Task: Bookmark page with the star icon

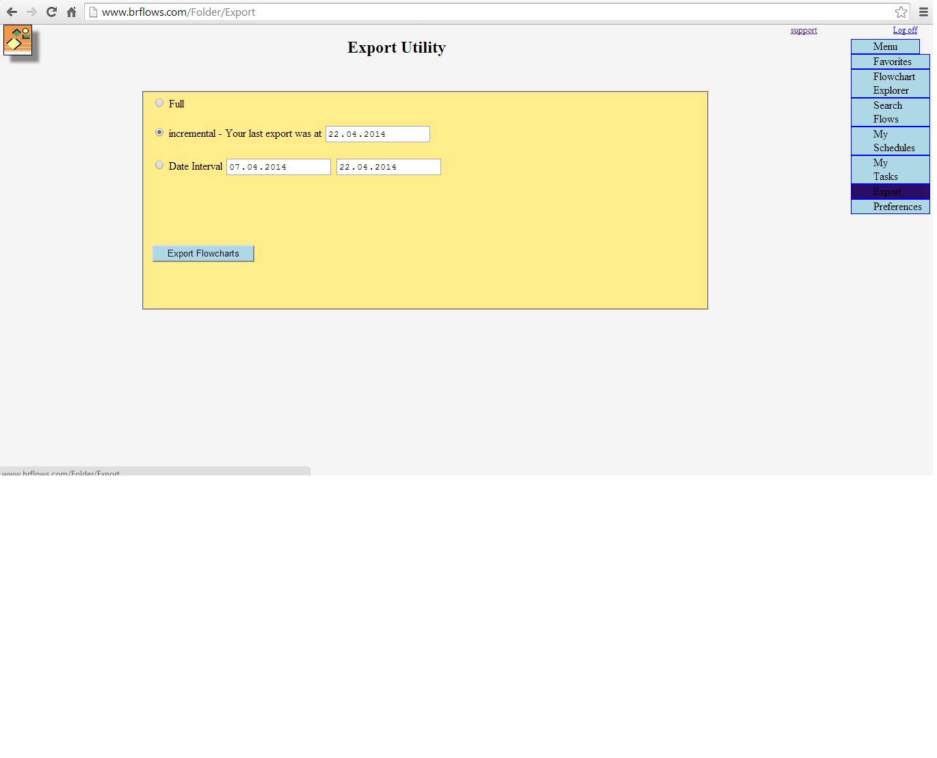Action: click(901, 12)
